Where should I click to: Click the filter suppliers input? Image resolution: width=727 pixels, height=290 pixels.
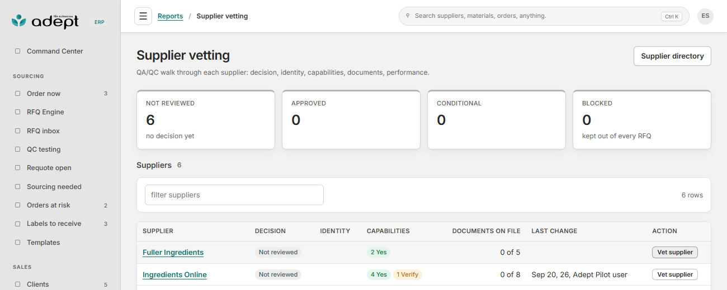coord(234,195)
